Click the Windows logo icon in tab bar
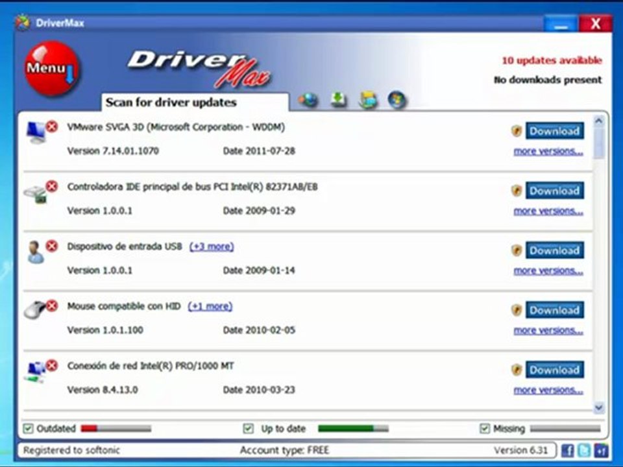 [397, 100]
